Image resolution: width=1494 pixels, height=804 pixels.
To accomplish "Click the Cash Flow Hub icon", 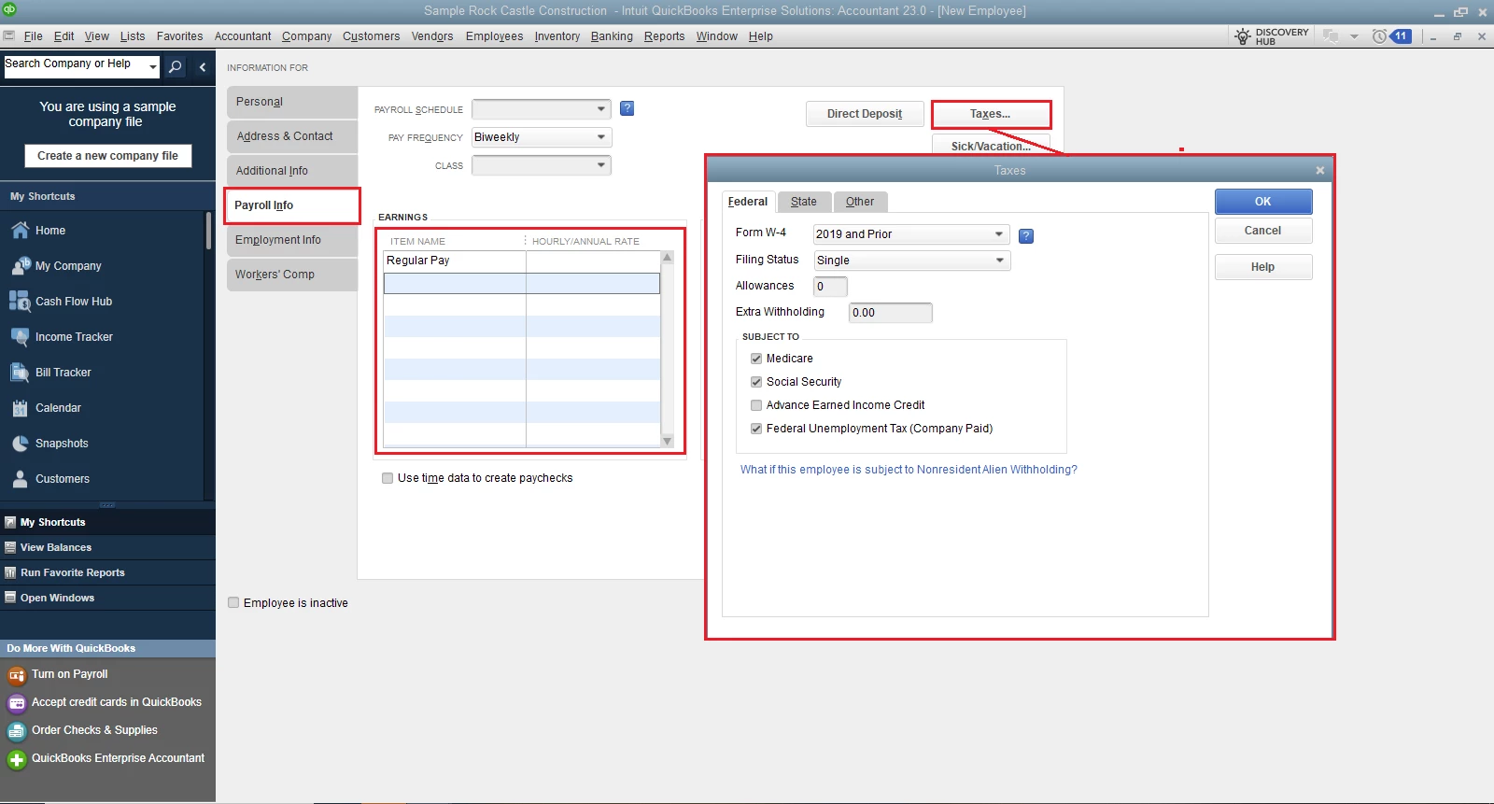I will pyautogui.click(x=20, y=302).
